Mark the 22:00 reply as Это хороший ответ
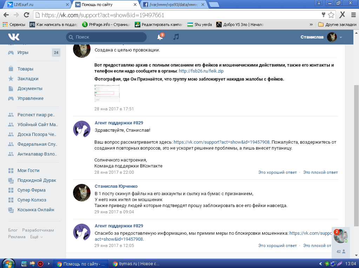 click(x=277, y=172)
